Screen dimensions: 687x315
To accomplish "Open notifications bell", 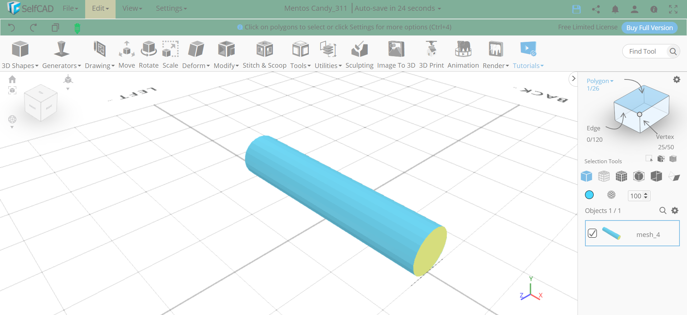I will pos(615,9).
